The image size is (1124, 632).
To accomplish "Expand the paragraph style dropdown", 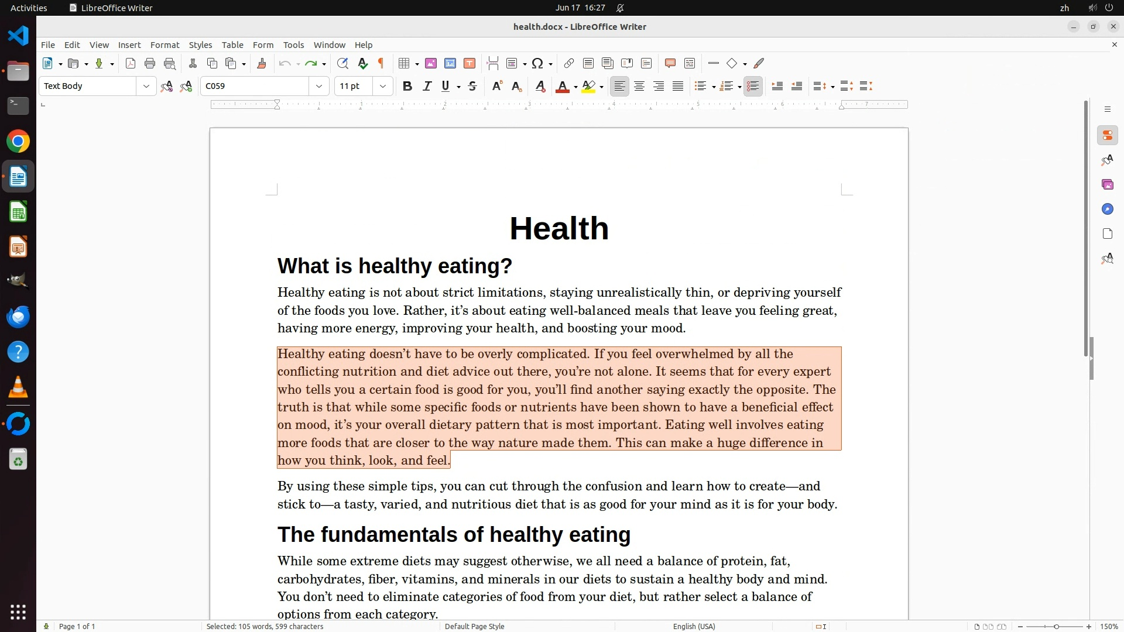I will (146, 87).
